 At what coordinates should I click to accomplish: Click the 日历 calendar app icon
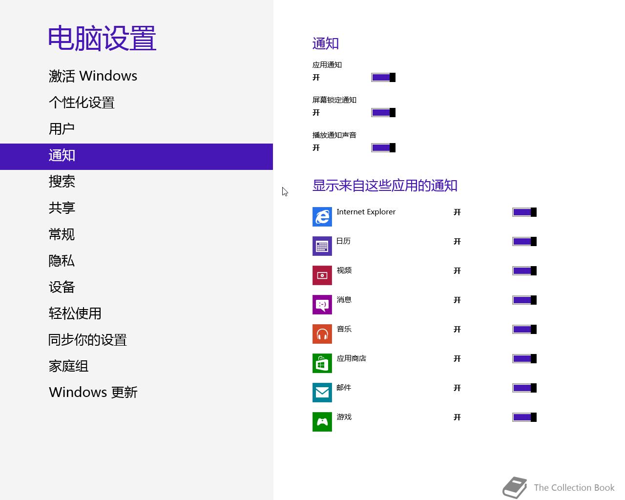click(322, 246)
